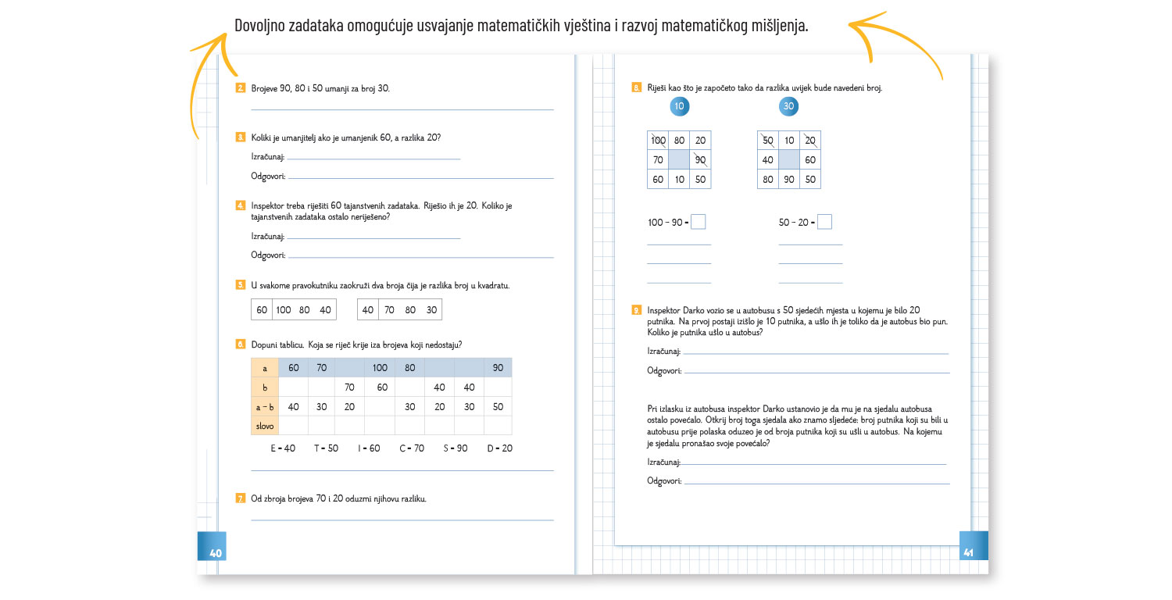
Task: Click the 70 cell in the grid under circle 10
Action: pyautogui.click(x=659, y=160)
